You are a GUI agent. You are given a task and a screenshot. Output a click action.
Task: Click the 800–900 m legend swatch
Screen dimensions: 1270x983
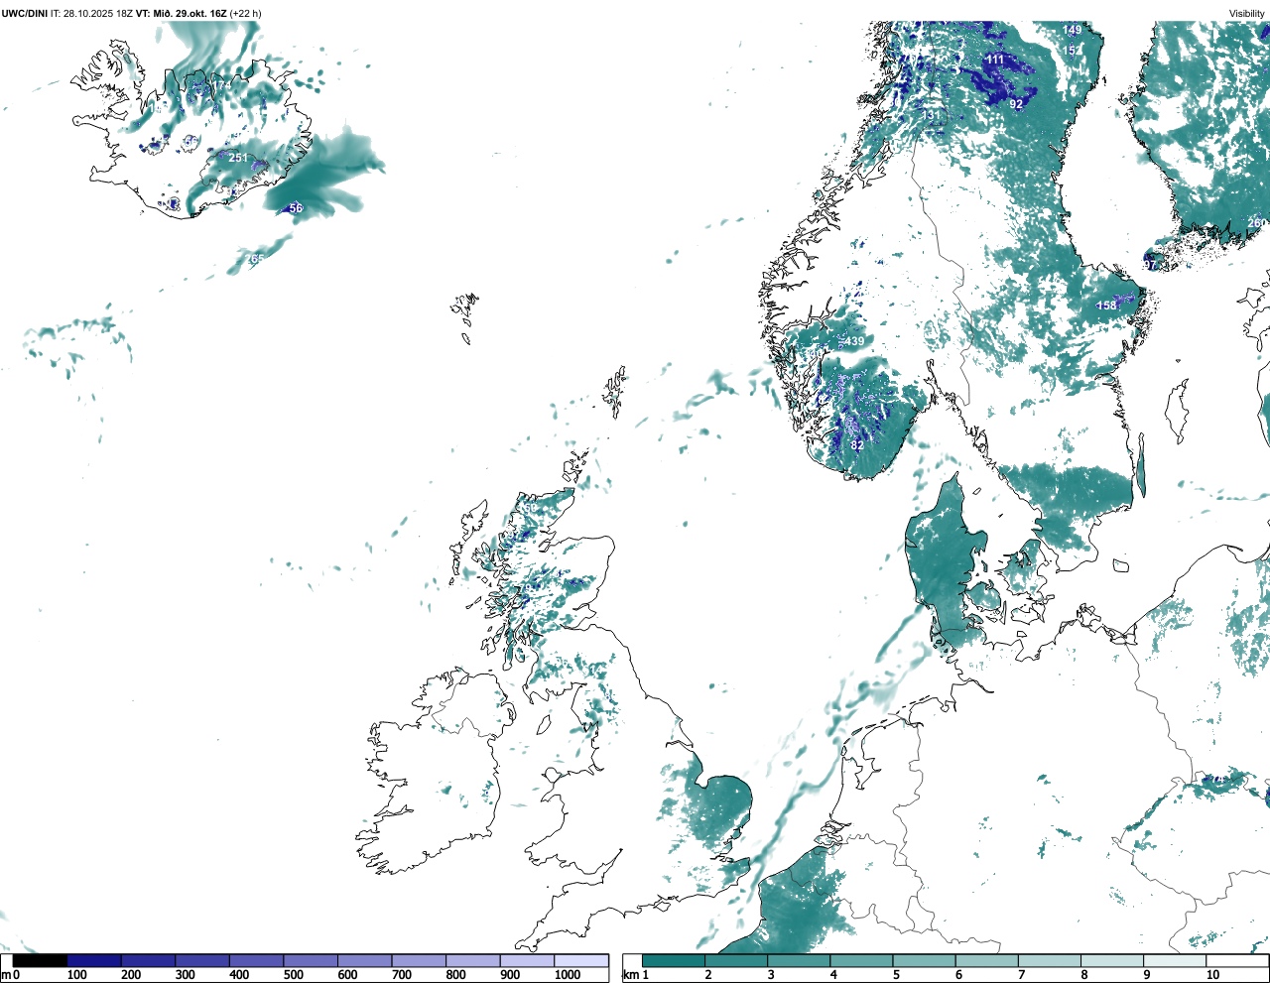473,960
